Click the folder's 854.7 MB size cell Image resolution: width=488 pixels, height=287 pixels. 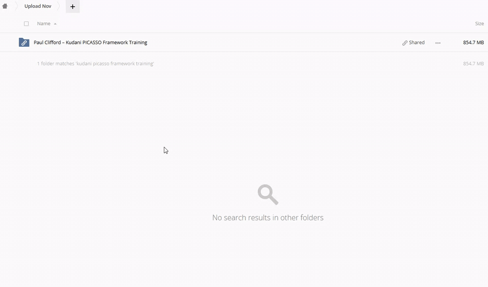pos(473,43)
